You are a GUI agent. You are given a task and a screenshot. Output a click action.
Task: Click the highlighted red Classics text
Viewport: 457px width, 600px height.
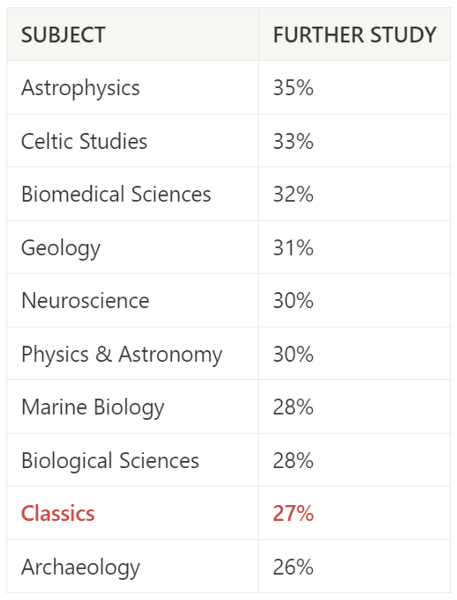coord(58,514)
